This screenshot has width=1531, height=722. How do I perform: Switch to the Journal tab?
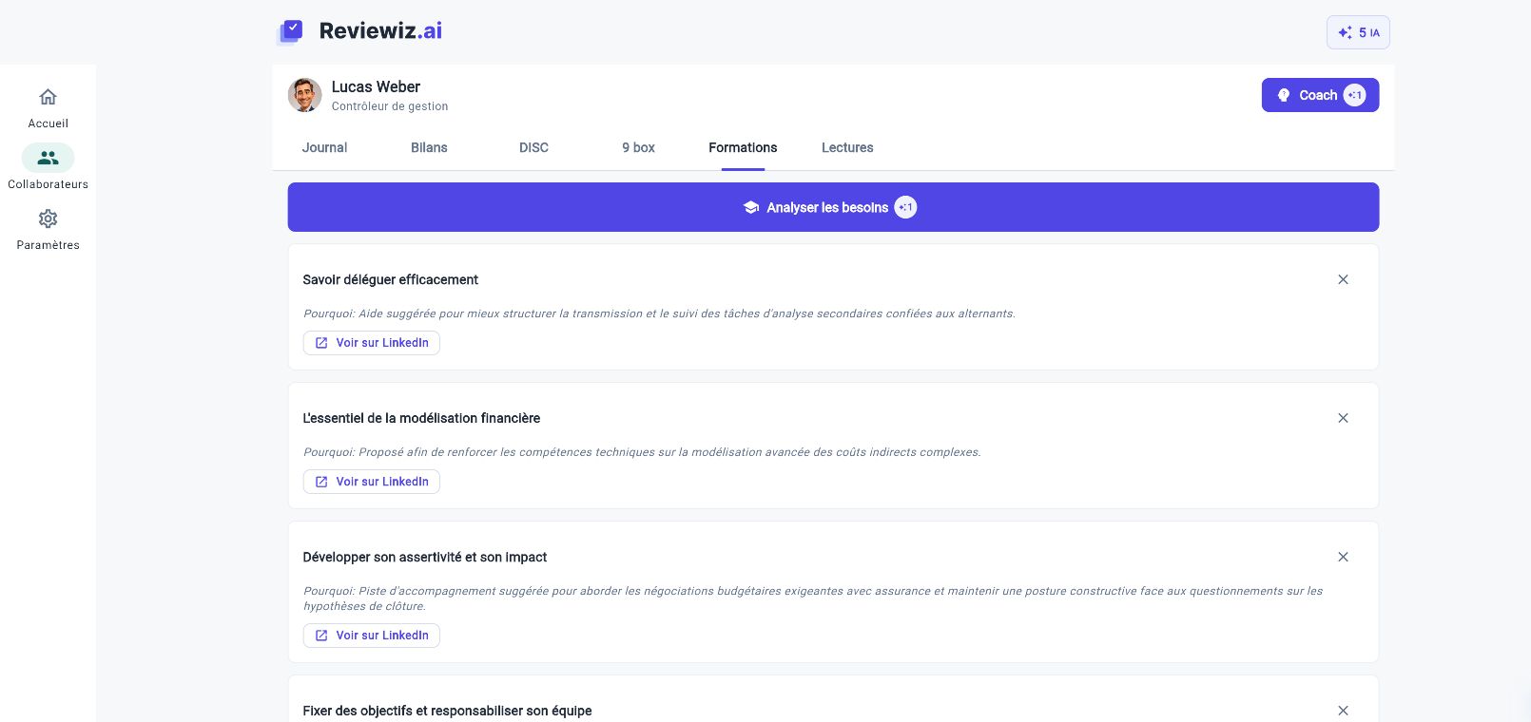[x=324, y=147]
